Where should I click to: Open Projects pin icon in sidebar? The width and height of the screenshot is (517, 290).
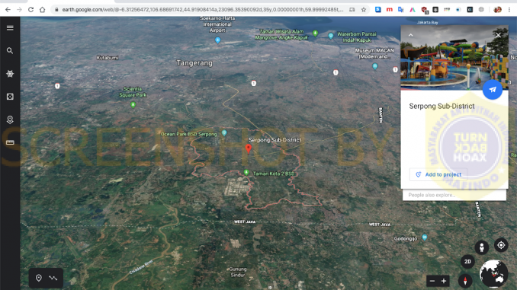10,120
